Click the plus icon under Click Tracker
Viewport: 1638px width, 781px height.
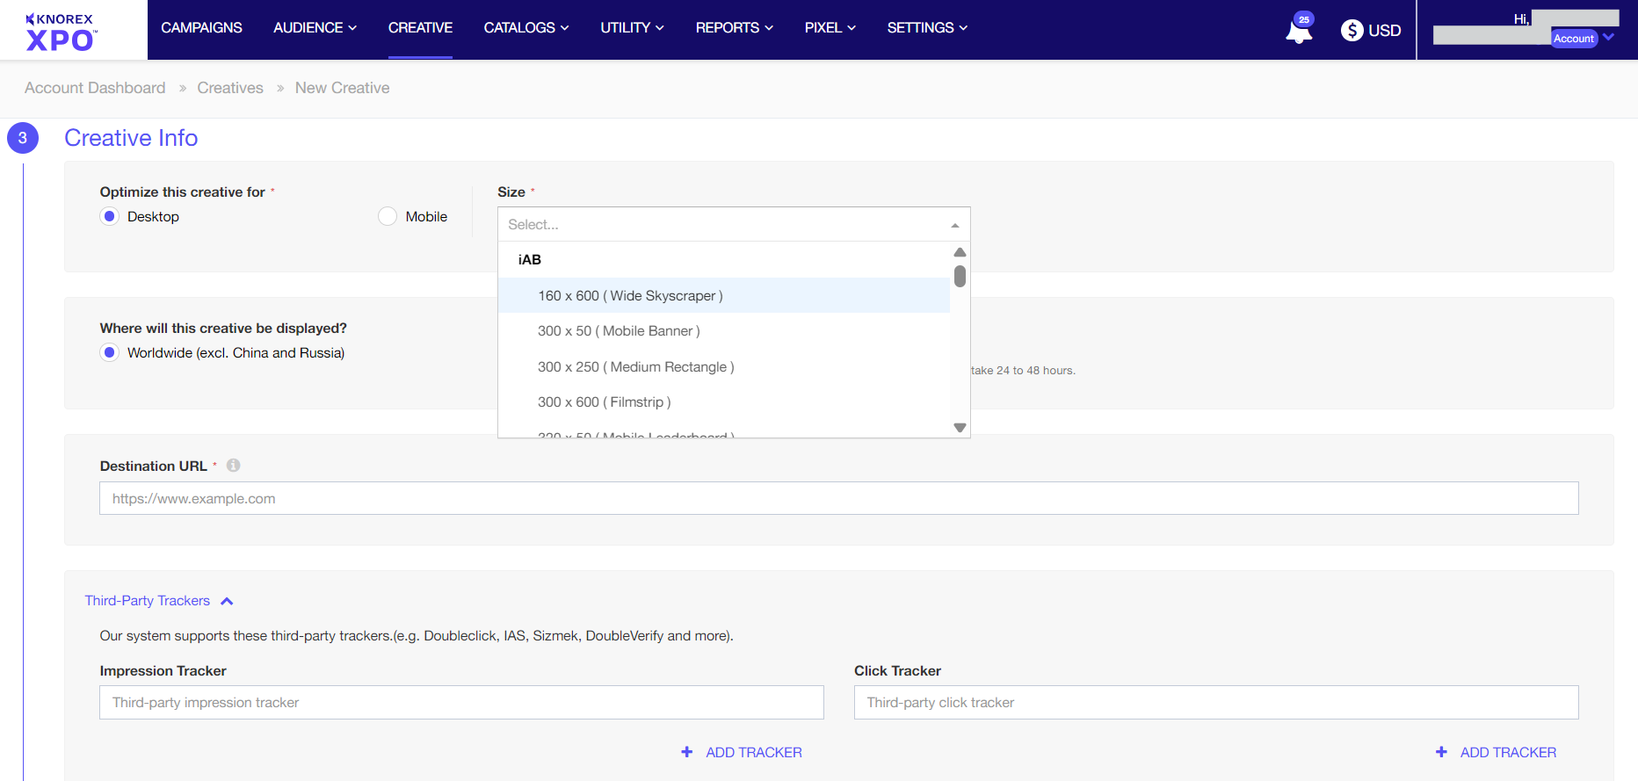coord(1441,752)
